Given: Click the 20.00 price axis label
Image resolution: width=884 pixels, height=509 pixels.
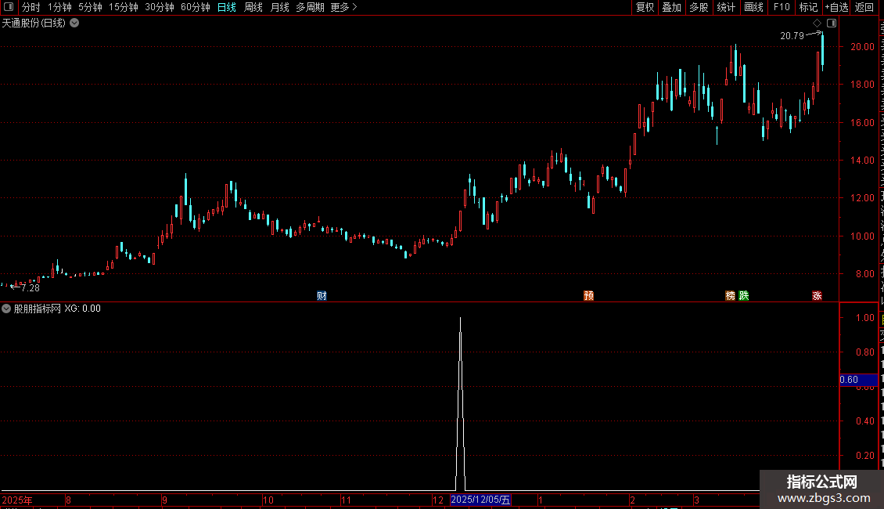Looking at the screenshot, I should point(862,47).
